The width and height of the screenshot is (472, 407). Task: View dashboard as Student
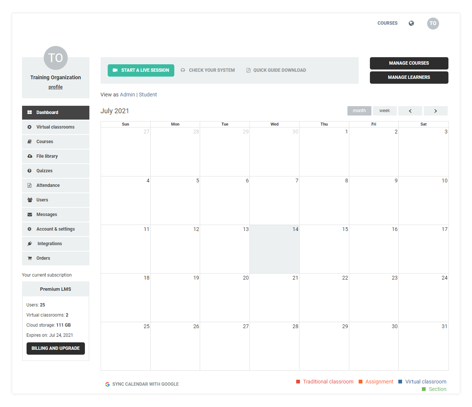point(148,95)
